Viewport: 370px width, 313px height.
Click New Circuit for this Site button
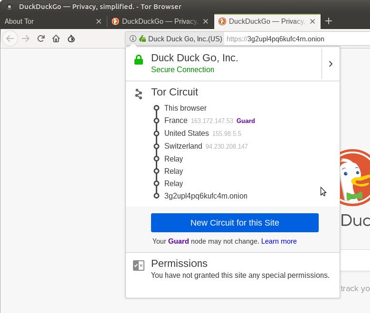(x=235, y=223)
